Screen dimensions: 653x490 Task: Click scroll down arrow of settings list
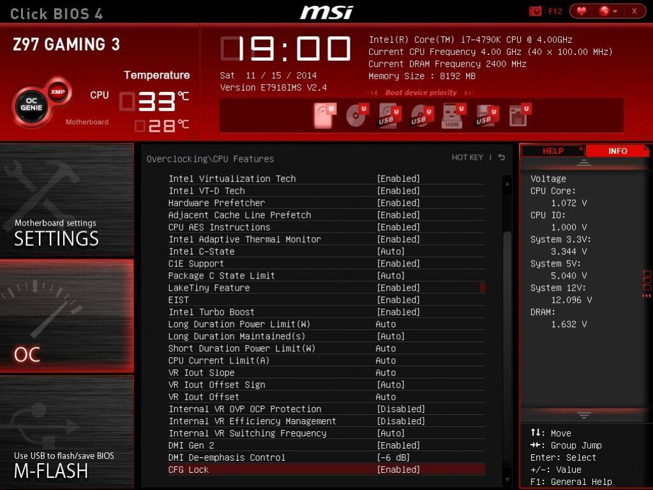(507, 480)
